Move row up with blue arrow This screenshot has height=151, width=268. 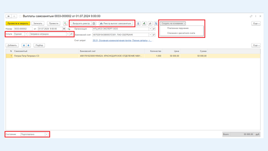[24, 45]
